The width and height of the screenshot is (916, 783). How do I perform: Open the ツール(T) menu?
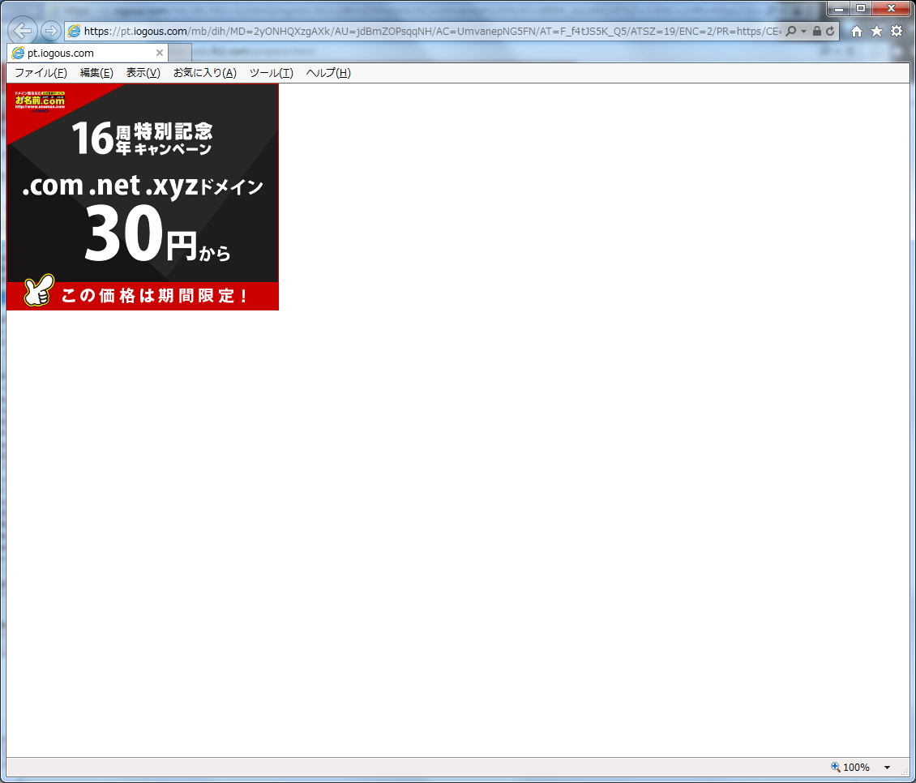point(271,72)
